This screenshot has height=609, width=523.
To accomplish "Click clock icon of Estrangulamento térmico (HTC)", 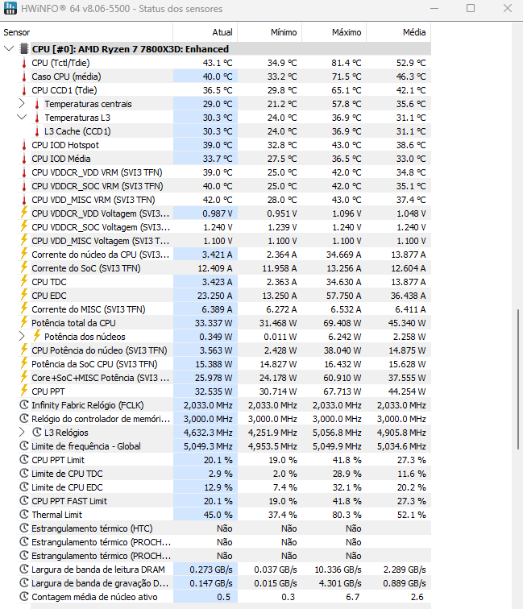I will click(24, 528).
